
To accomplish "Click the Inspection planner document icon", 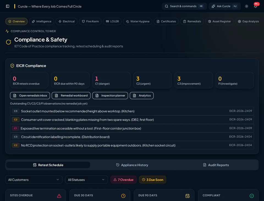I will pos(97,96).
